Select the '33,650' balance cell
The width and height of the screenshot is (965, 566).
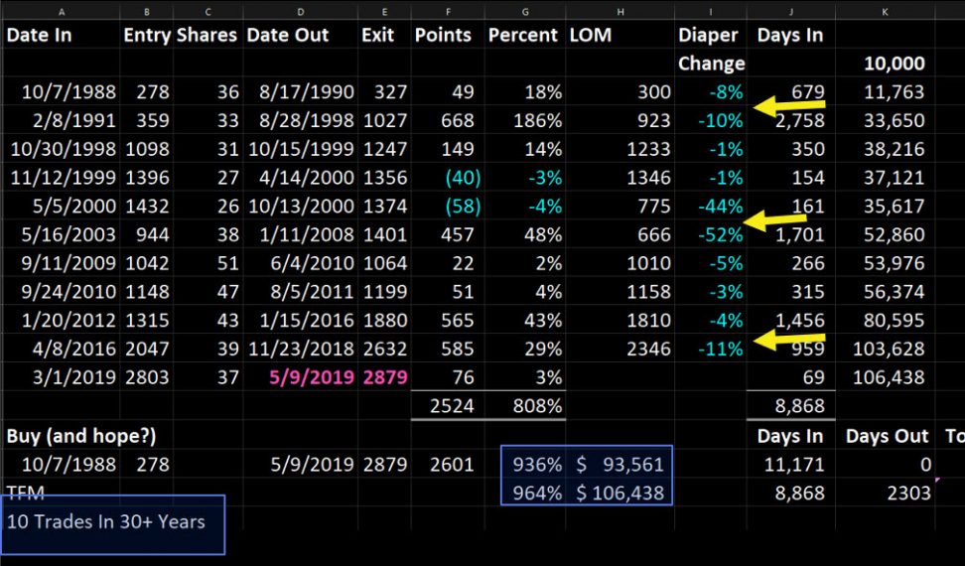click(x=885, y=120)
